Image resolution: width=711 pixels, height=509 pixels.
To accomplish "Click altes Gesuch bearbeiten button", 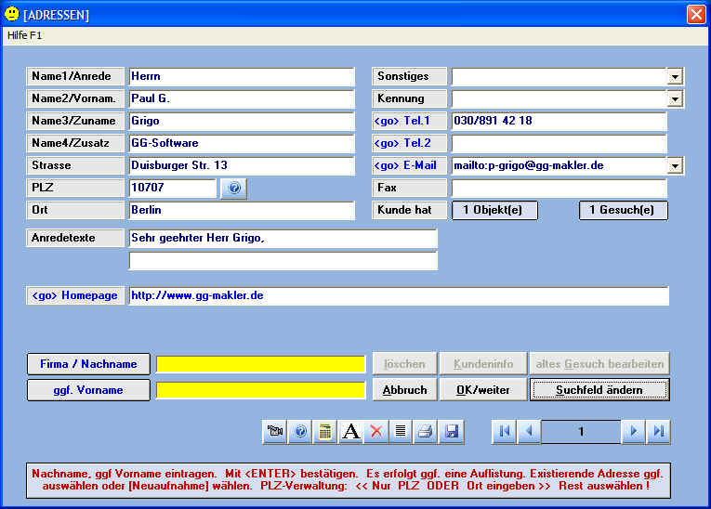I will (x=599, y=363).
